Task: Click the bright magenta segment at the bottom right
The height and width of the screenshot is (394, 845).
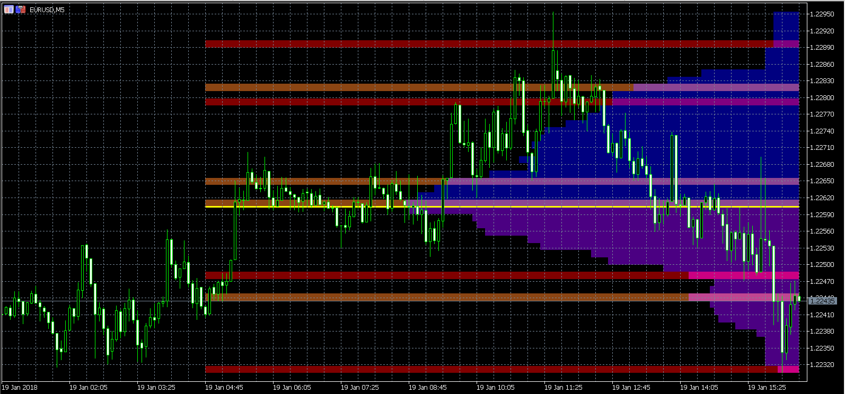Action: point(788,369)
